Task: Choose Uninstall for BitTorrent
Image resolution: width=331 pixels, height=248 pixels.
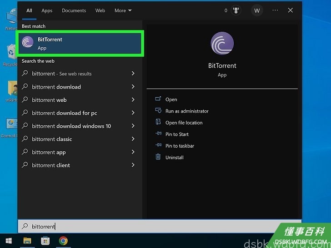Action: 175,158
